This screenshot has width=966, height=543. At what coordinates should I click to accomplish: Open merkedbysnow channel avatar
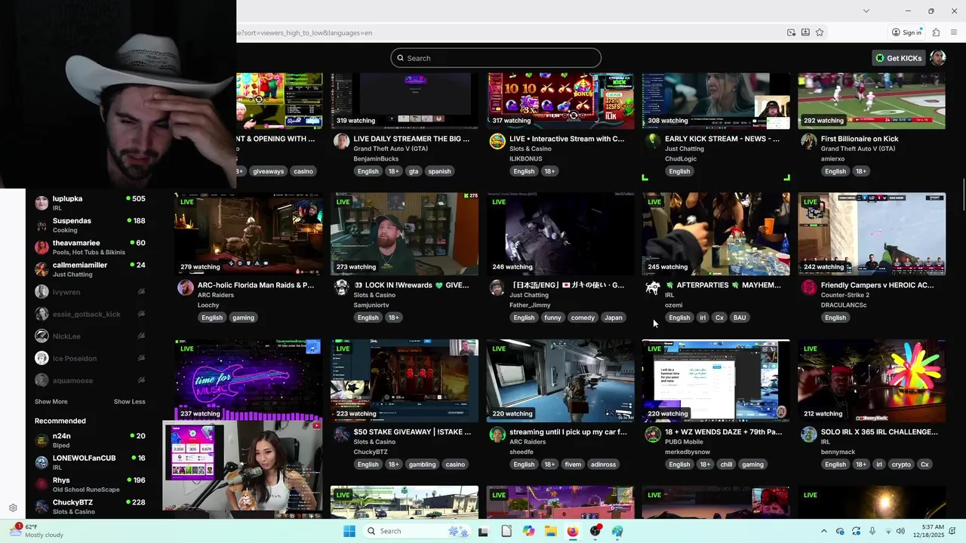653,434
